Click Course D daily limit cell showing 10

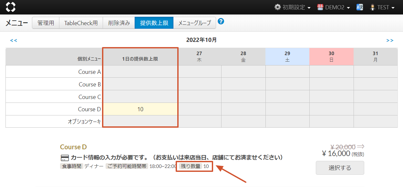[x=140, y=109]
